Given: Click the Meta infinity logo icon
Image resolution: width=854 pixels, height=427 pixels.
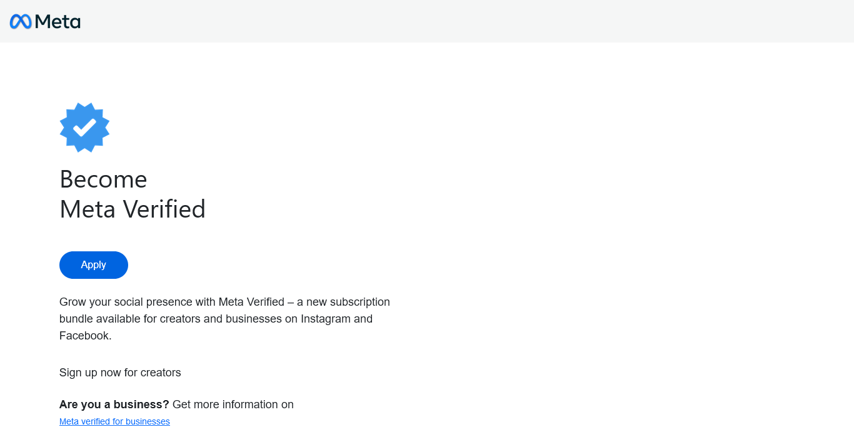Looking at the screenshot, I should tap(21, 21).
